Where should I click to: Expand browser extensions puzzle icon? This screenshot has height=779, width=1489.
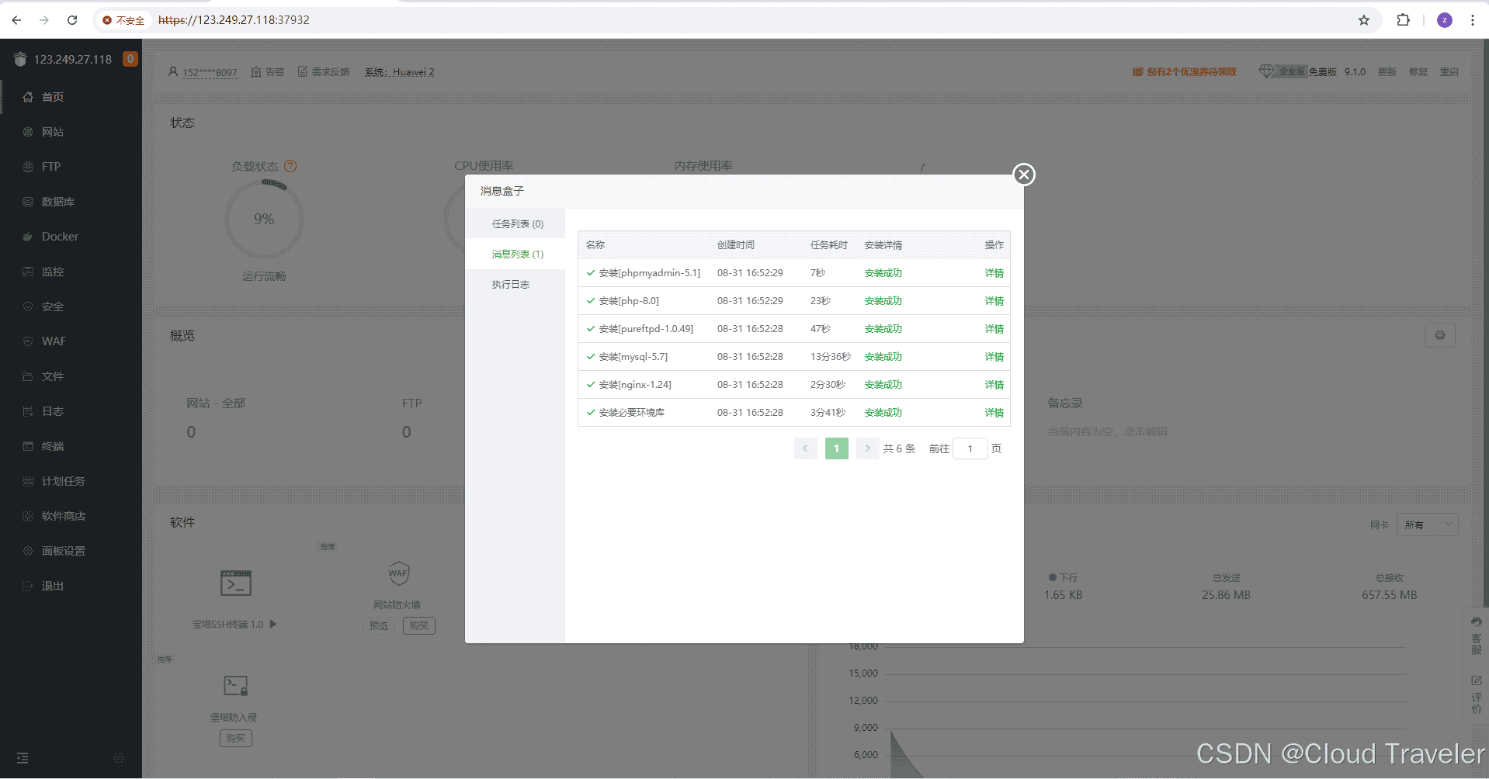(1404, 20)
